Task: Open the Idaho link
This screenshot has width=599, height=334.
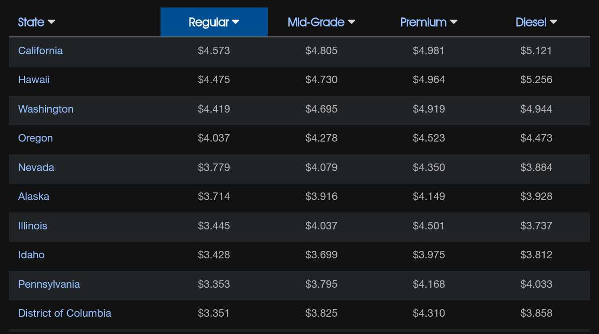Action: pyautogui.click(x=31, y=255)
